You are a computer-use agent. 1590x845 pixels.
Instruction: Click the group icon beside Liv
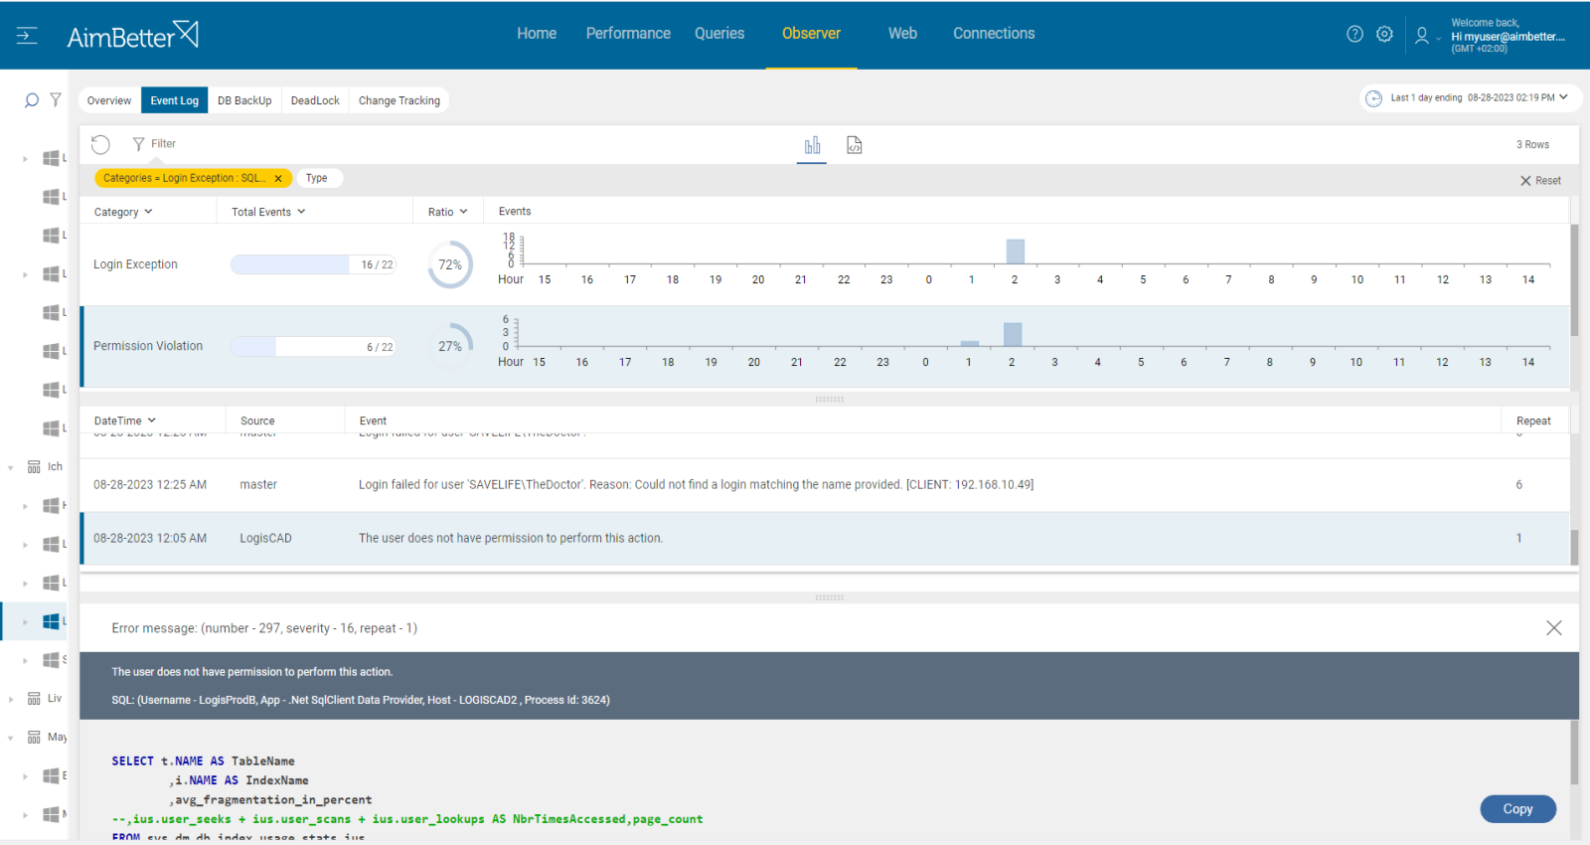coord(34,699)
